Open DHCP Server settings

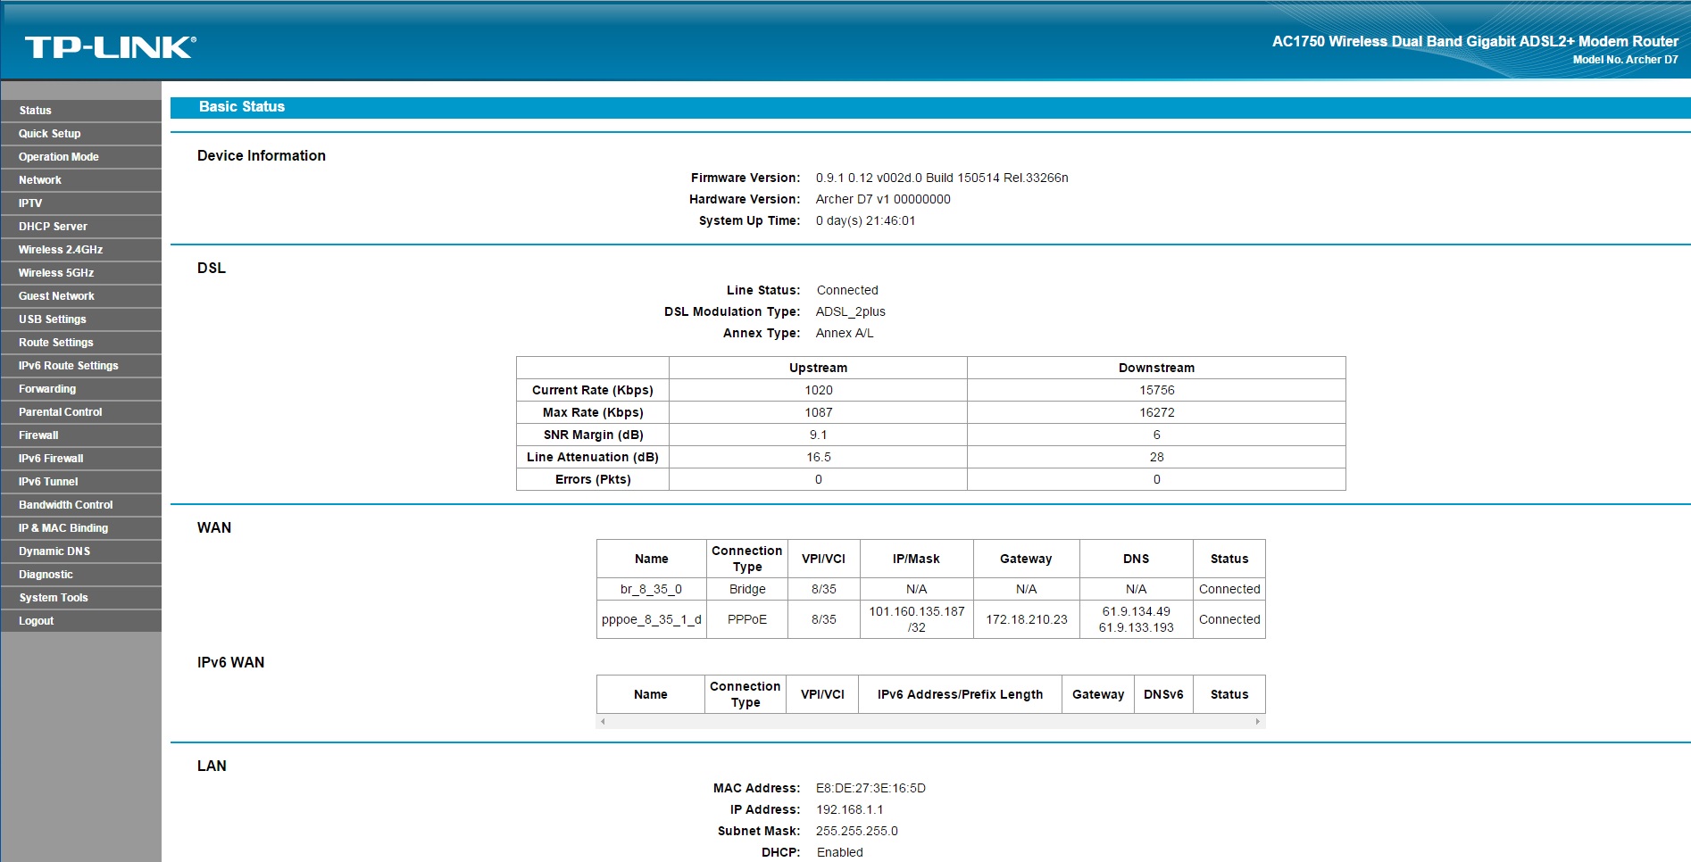pyautogui.click(x=81, y=227)
